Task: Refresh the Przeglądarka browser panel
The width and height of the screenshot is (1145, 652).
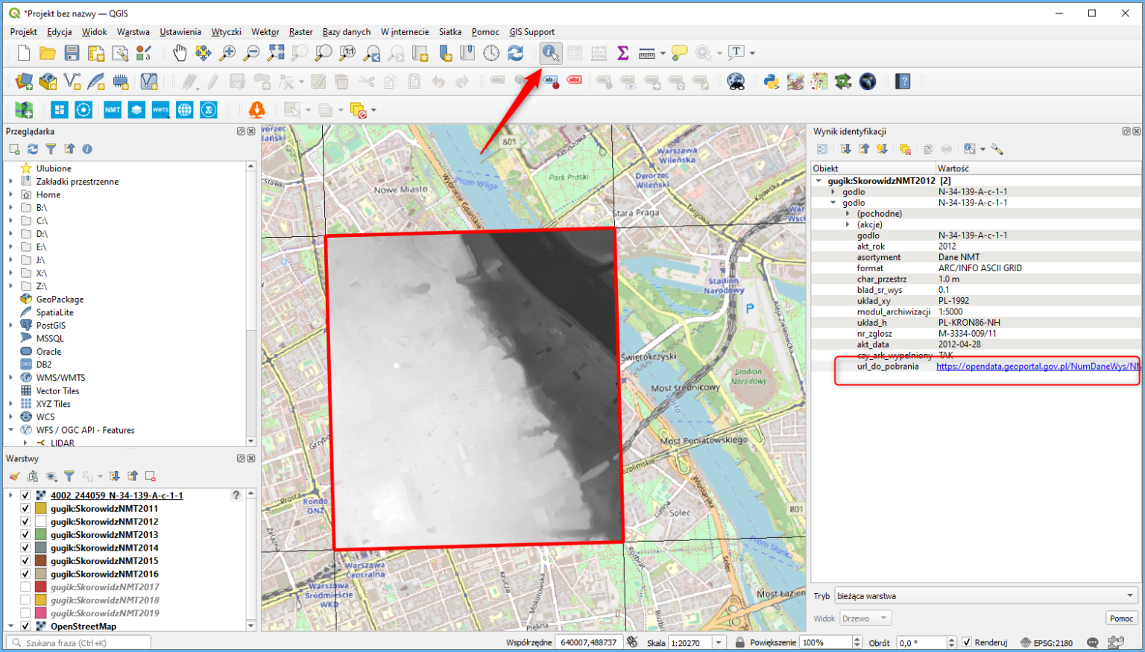Action: click(32, 148)
